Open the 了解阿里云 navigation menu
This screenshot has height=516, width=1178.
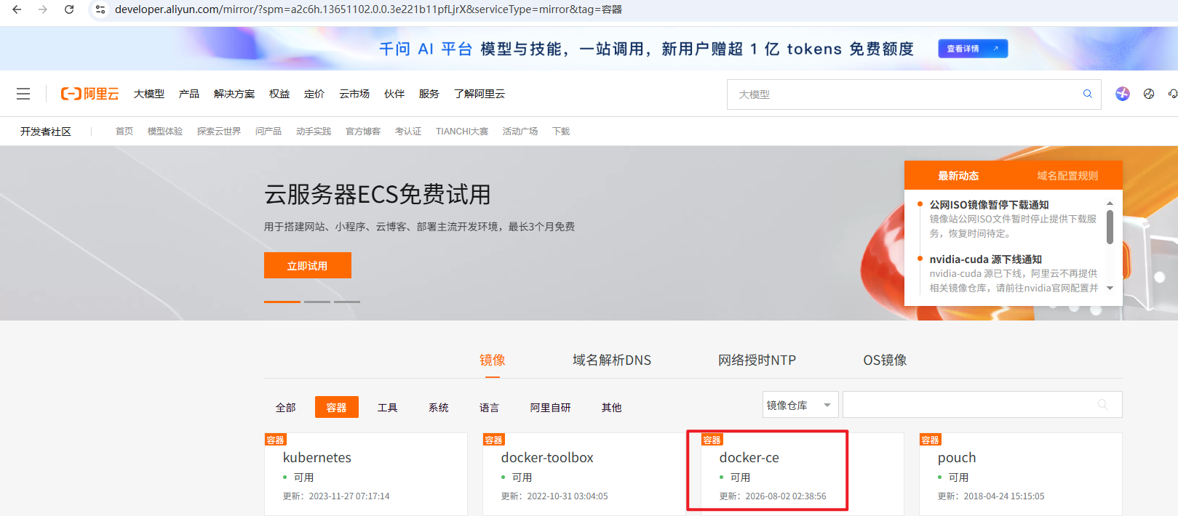tap(479, 94)
